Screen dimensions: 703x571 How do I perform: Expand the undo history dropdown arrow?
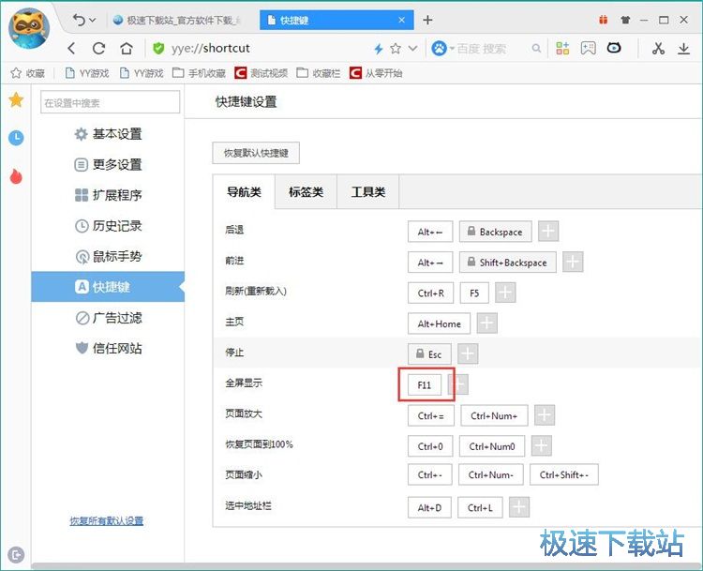[x=93, y=21]
